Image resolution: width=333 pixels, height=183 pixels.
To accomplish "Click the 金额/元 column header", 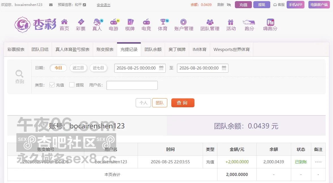I will pyautogui.click(x=237, y=149).
